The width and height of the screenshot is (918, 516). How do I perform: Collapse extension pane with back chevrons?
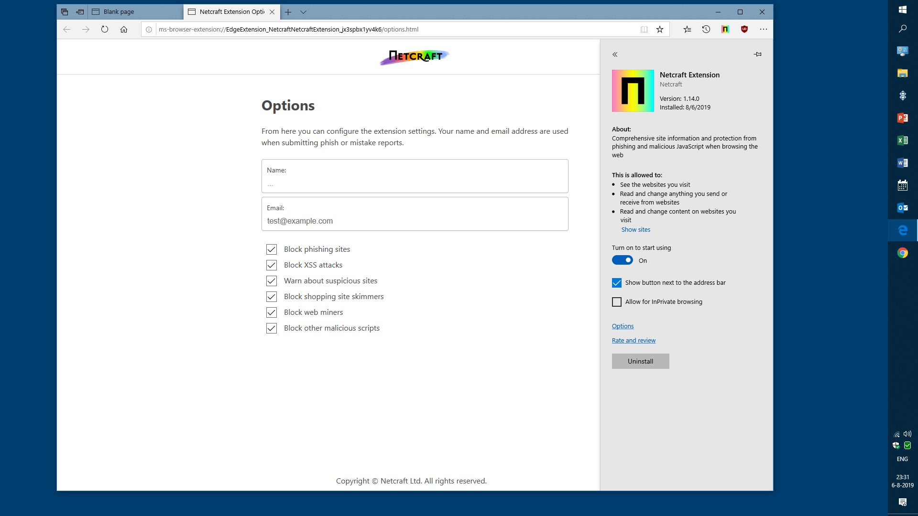click(x=615, y=54)
